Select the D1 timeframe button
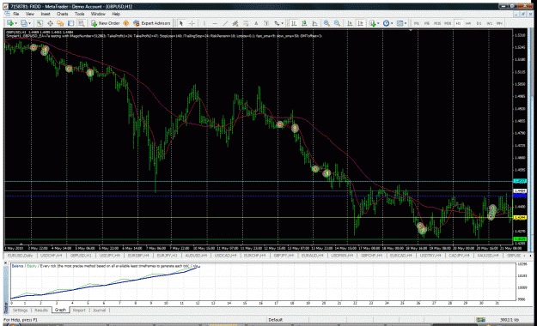 479,23
